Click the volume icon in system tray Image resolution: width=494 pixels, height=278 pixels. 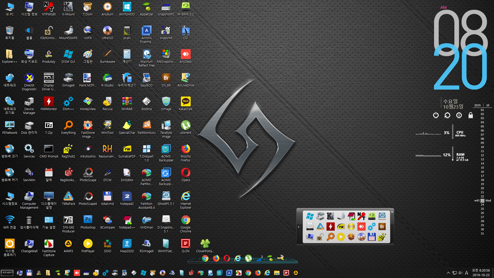point(460,273)
